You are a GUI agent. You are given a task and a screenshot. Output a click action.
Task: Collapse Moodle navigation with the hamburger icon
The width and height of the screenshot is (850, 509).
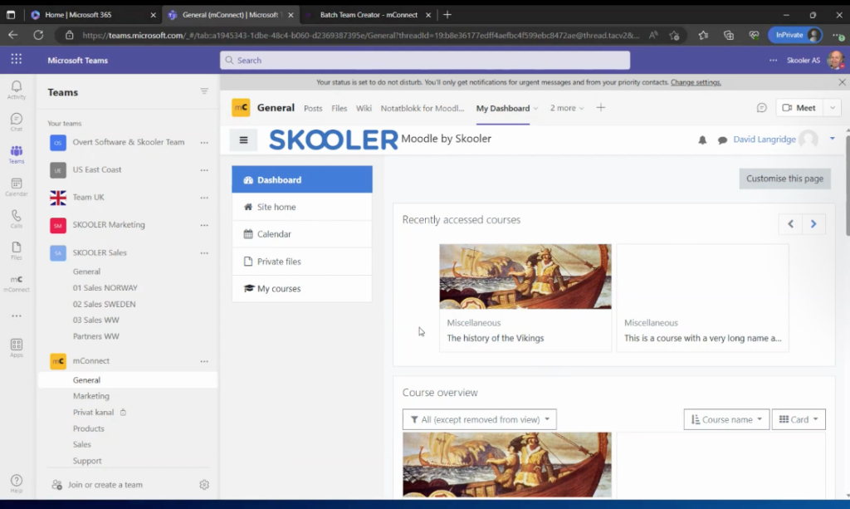(x=244, y=139)
